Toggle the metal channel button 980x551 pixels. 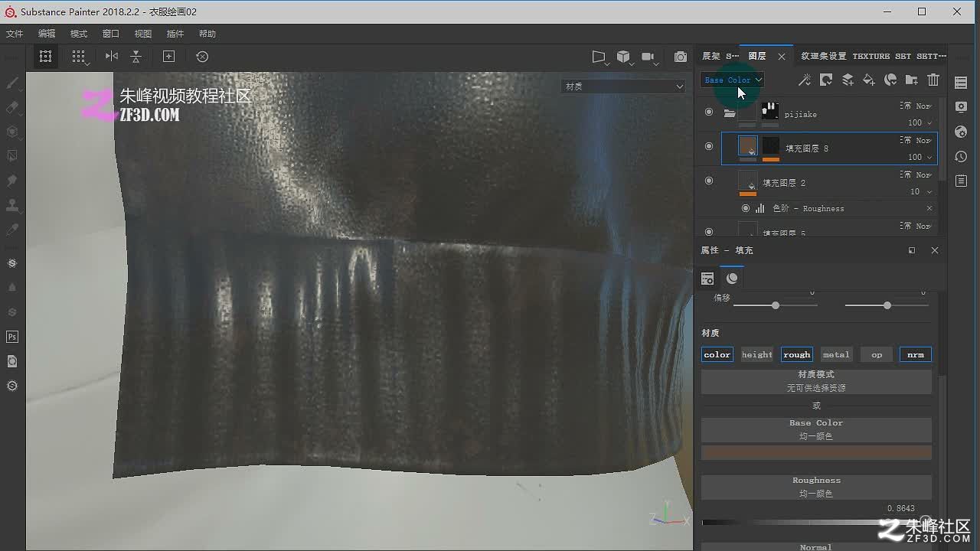(836, 354)
